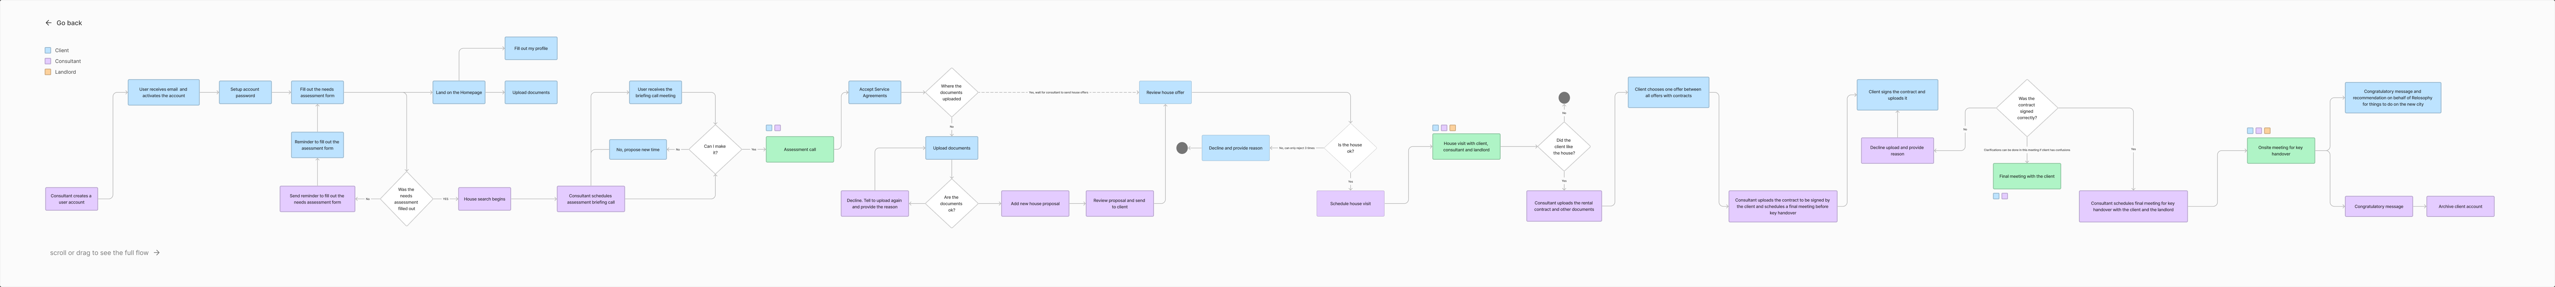
Task: Click the purple Consultant legend swatch
Action: point(48,61)
